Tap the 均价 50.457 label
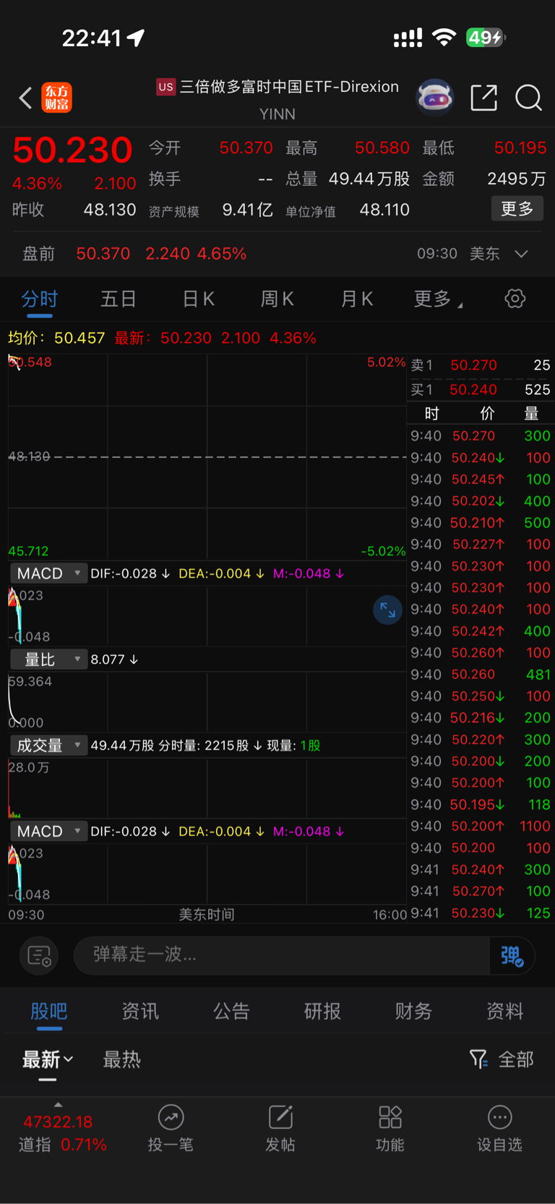The width and height of the screenshot is (555, 1204). click(56, 338)
